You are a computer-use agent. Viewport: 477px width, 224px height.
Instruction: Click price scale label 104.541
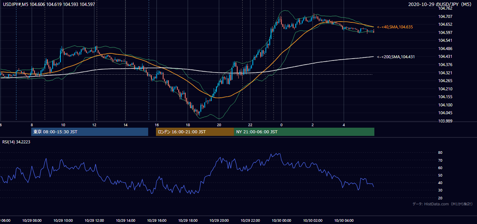[x=446, y=40]
